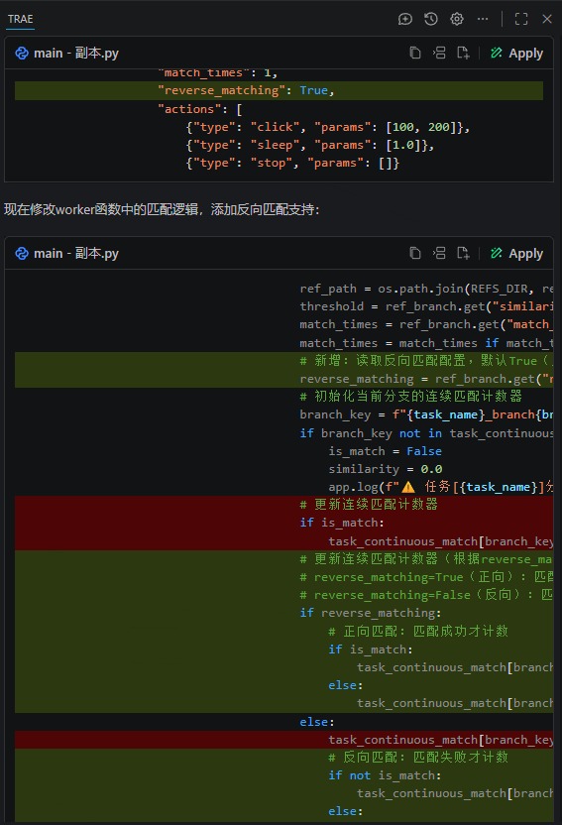Image resolution: width=562 pixels, height=825 pixels.
Task: Click the is_match = False line
Action: tap(385, 451)
